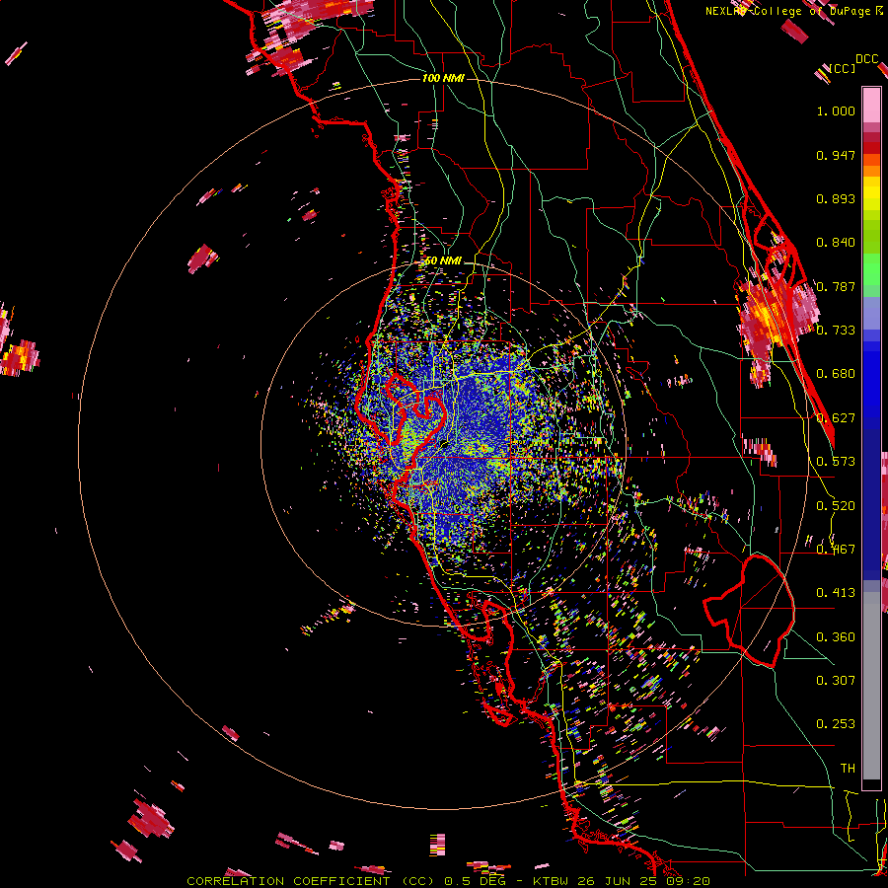Click the "50 NMI" range ring label
Viewport: 888px width, 888px height.
(x=443, y=260)
